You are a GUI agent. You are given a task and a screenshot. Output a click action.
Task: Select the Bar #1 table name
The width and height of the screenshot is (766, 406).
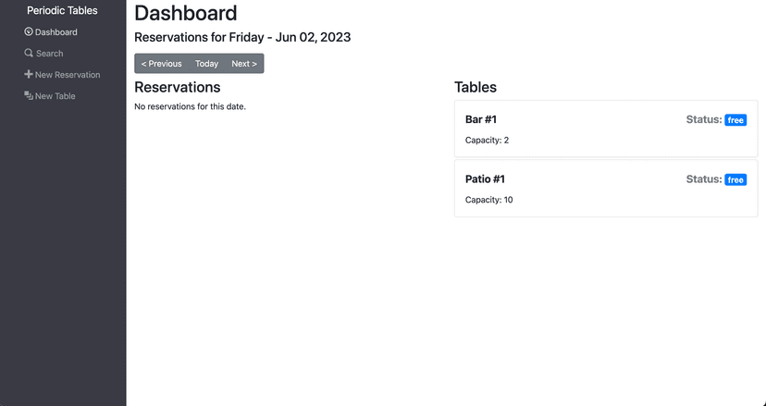click(x=481, y=120)
